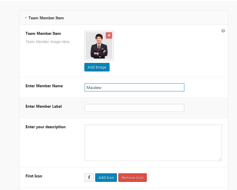Viewport: 237px width, 190px height.
Task: Focus the Enter Member Label field
Action: 134,108
